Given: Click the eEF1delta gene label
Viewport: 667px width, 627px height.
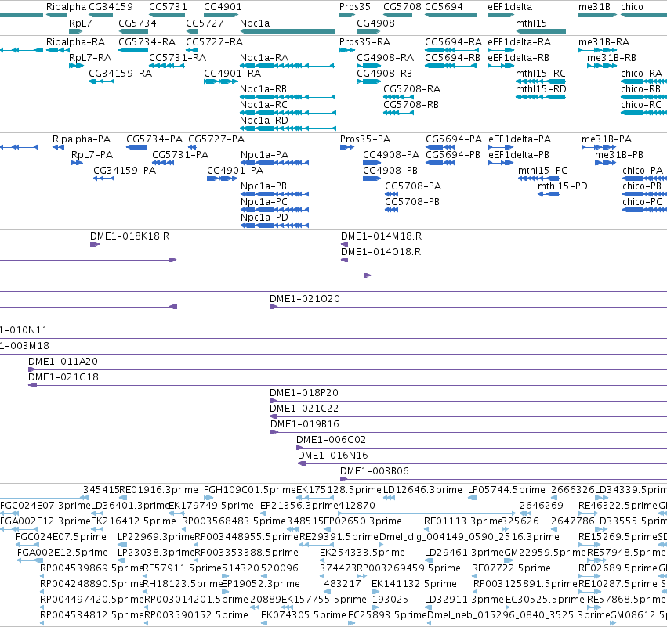Looking at the screenshot, I should point(509,7).
